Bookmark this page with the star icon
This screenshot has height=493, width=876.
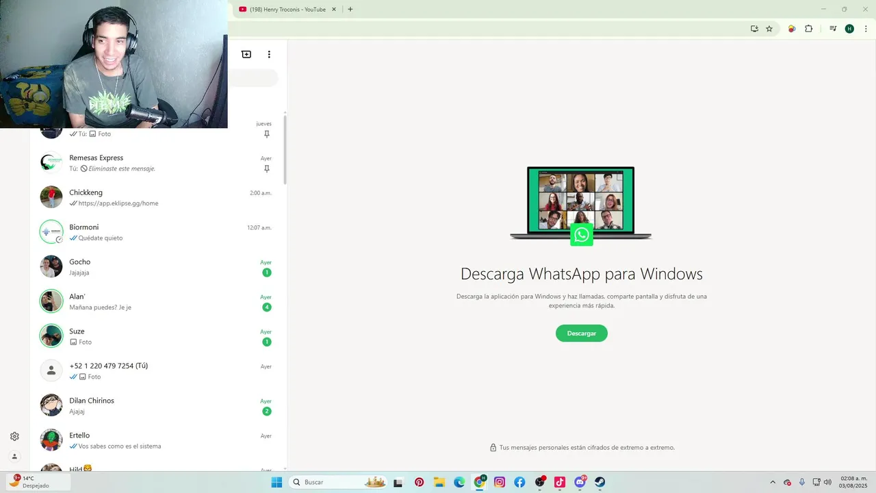pos(769,29)
